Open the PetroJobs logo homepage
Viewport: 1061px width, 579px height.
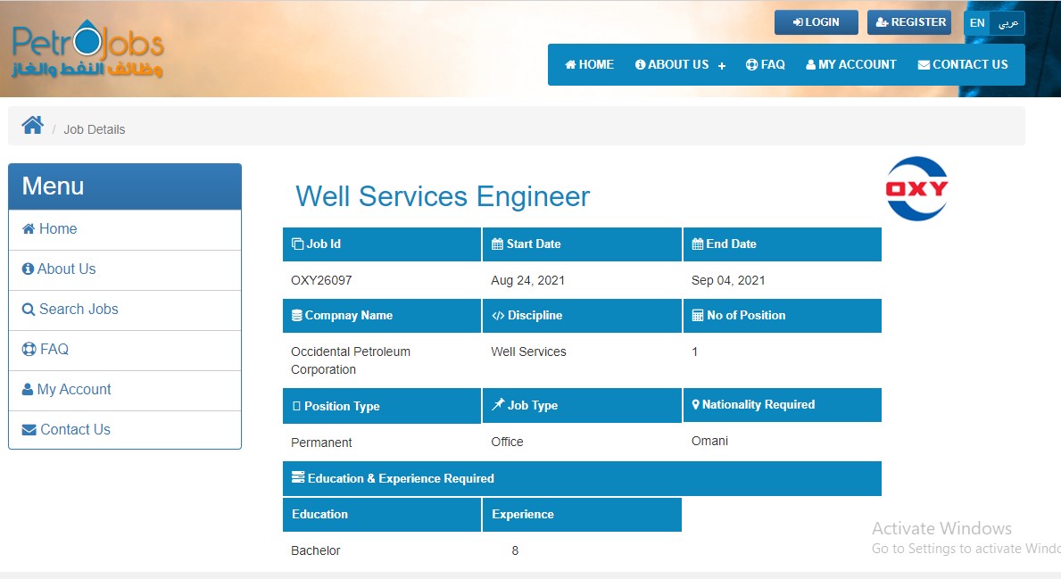88,49
